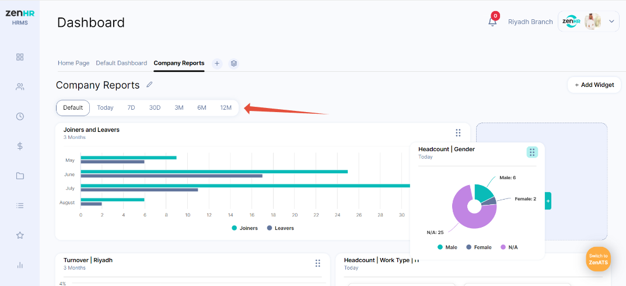Open the bar chart reports icon in sidebar
The image size is (626, 286).
pos(20,265)
